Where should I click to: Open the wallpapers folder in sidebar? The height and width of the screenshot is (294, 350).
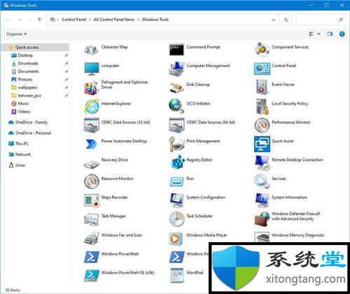27,87
